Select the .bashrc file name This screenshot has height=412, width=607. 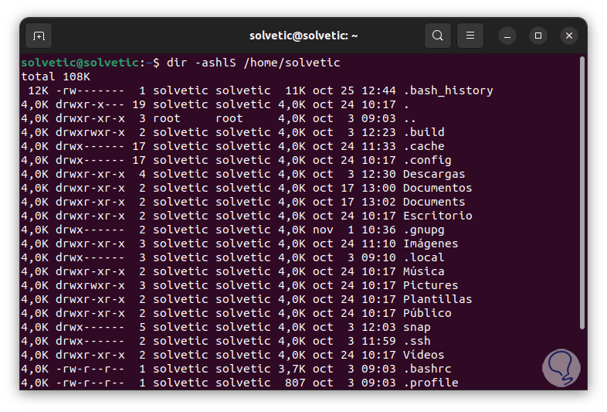427,369
